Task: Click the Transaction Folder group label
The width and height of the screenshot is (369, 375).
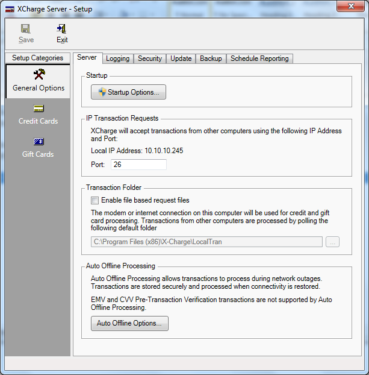Action: [114, 187]
